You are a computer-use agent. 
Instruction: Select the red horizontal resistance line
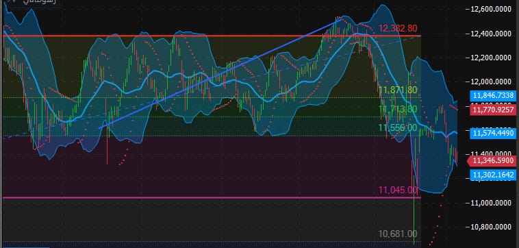(212, 36)
